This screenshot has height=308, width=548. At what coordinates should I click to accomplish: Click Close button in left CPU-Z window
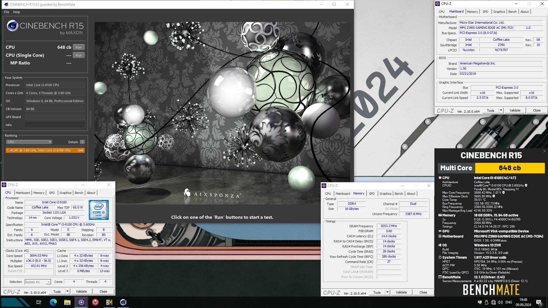103,291
